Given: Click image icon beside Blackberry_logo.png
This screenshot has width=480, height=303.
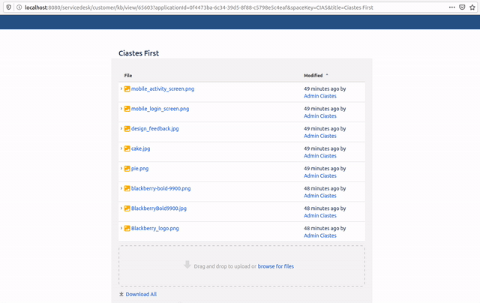Looking at the screenshot, I should (127, 228).
